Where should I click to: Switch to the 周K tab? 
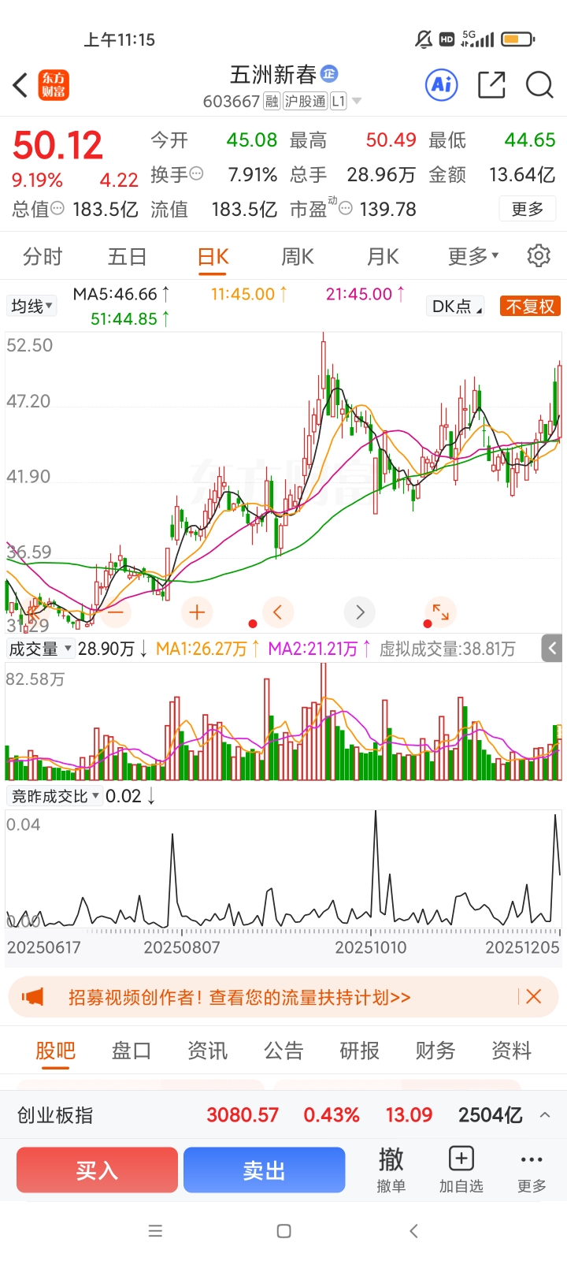point(298,256)
